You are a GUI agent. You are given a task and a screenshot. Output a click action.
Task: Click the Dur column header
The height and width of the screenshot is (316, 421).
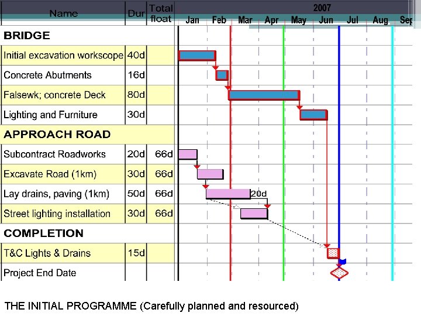[136, 13]
